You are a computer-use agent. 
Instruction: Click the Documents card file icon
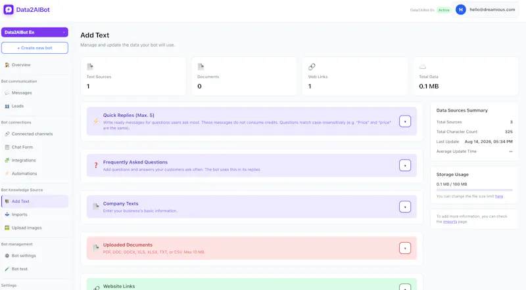point(201,67)
